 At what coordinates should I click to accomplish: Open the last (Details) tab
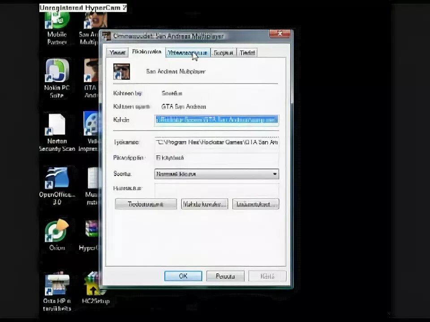click(x=247, y=53)
